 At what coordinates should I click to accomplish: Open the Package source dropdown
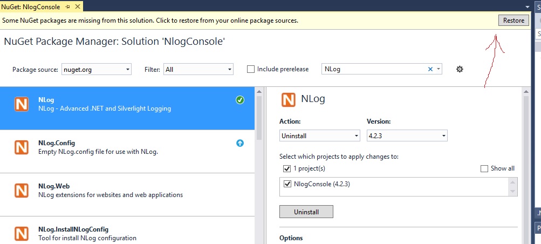[97, 70]
